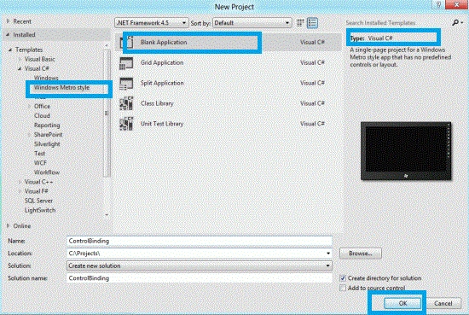The image size is (469, 315).
Task: Select the Silverlight template category
Action: (x=47, y=144)
